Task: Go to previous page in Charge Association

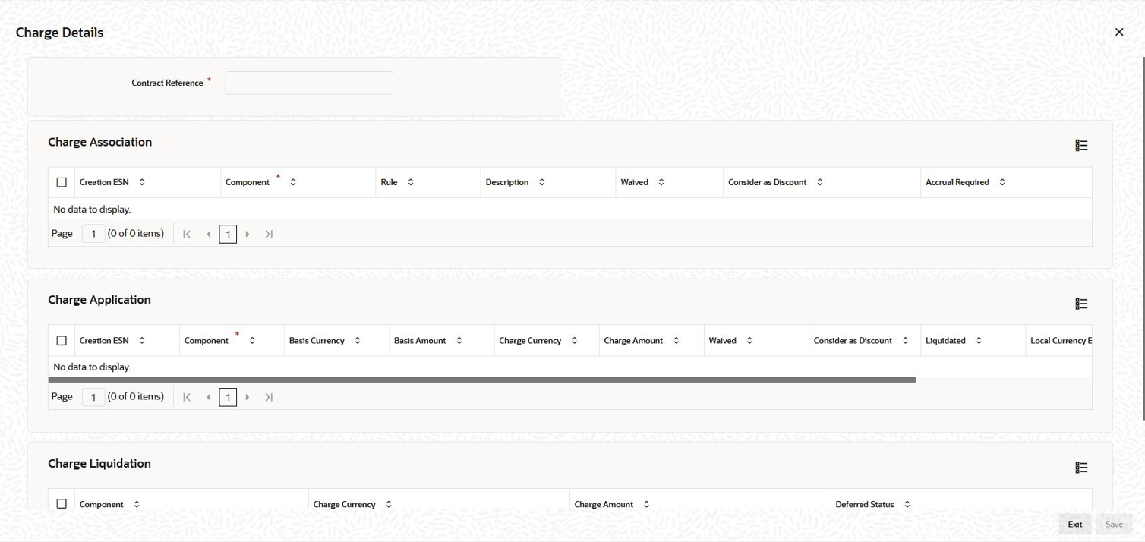Action: (x=208, y=234)
